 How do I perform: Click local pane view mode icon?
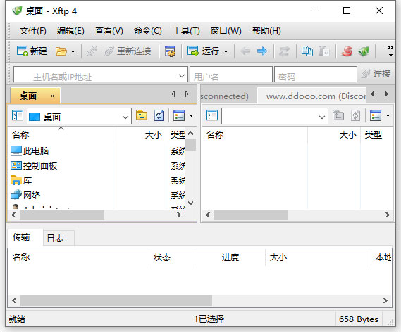tap(179, 115)
